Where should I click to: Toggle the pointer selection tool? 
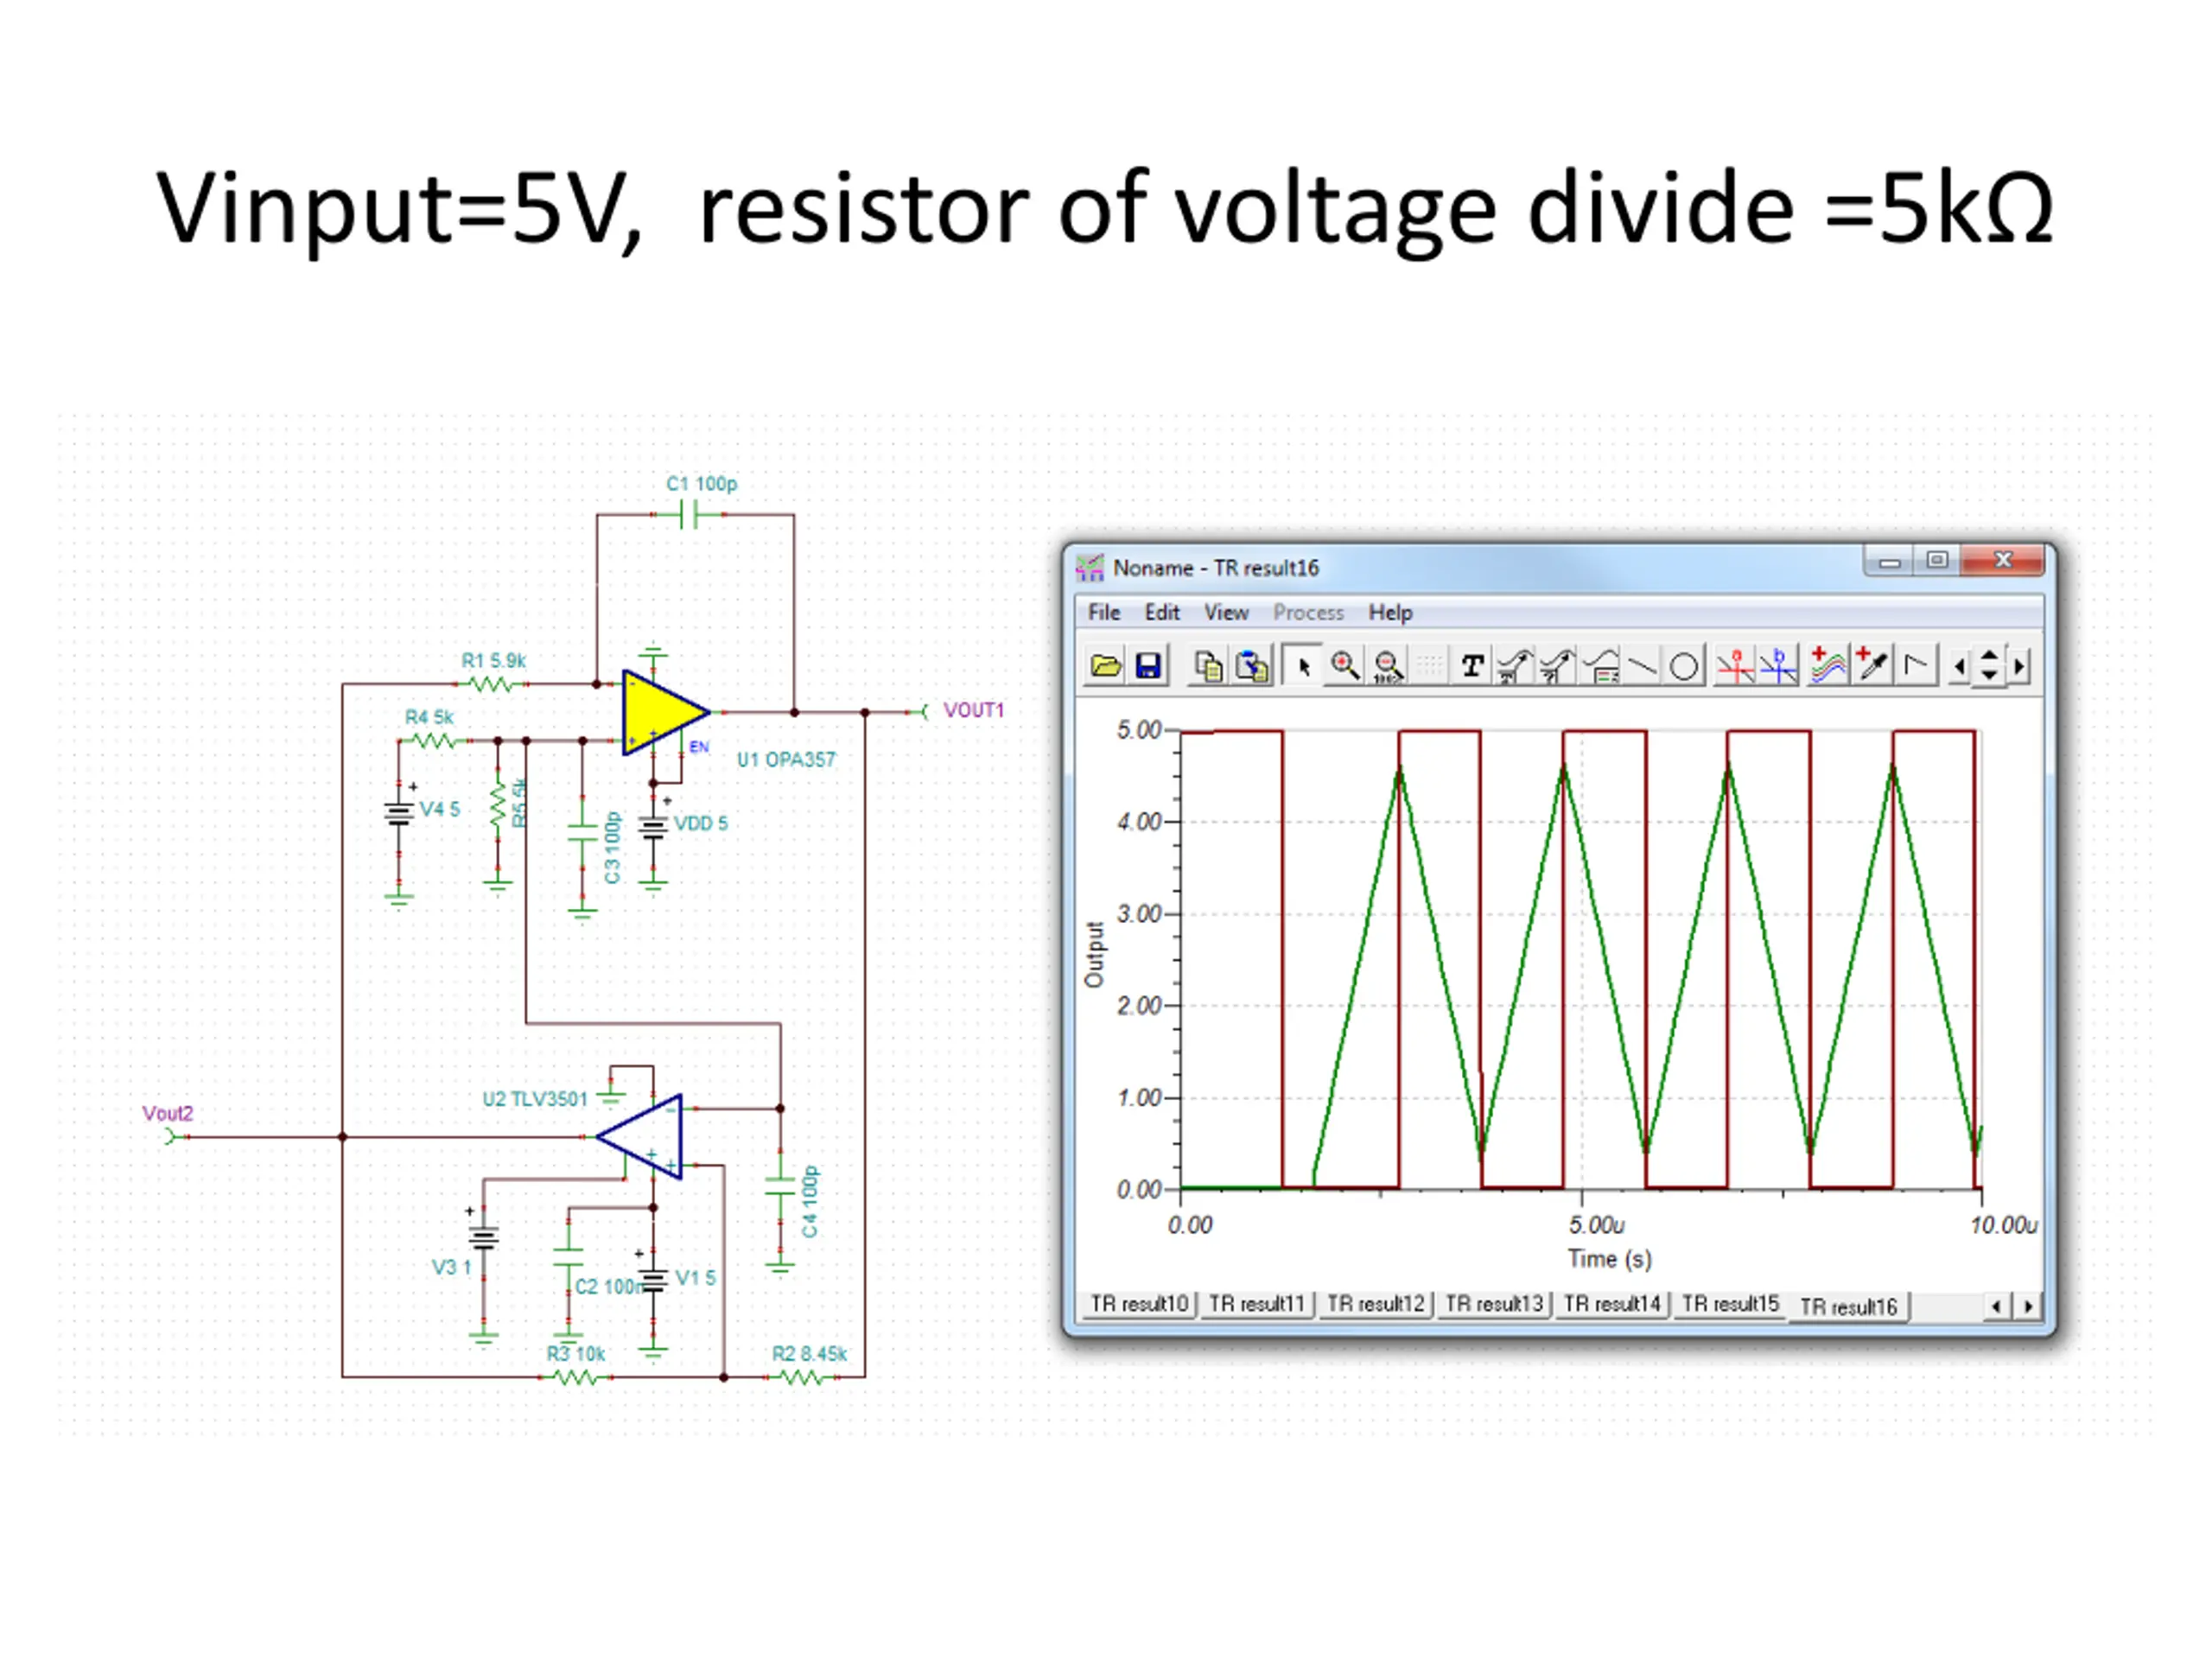[1303, 666]
